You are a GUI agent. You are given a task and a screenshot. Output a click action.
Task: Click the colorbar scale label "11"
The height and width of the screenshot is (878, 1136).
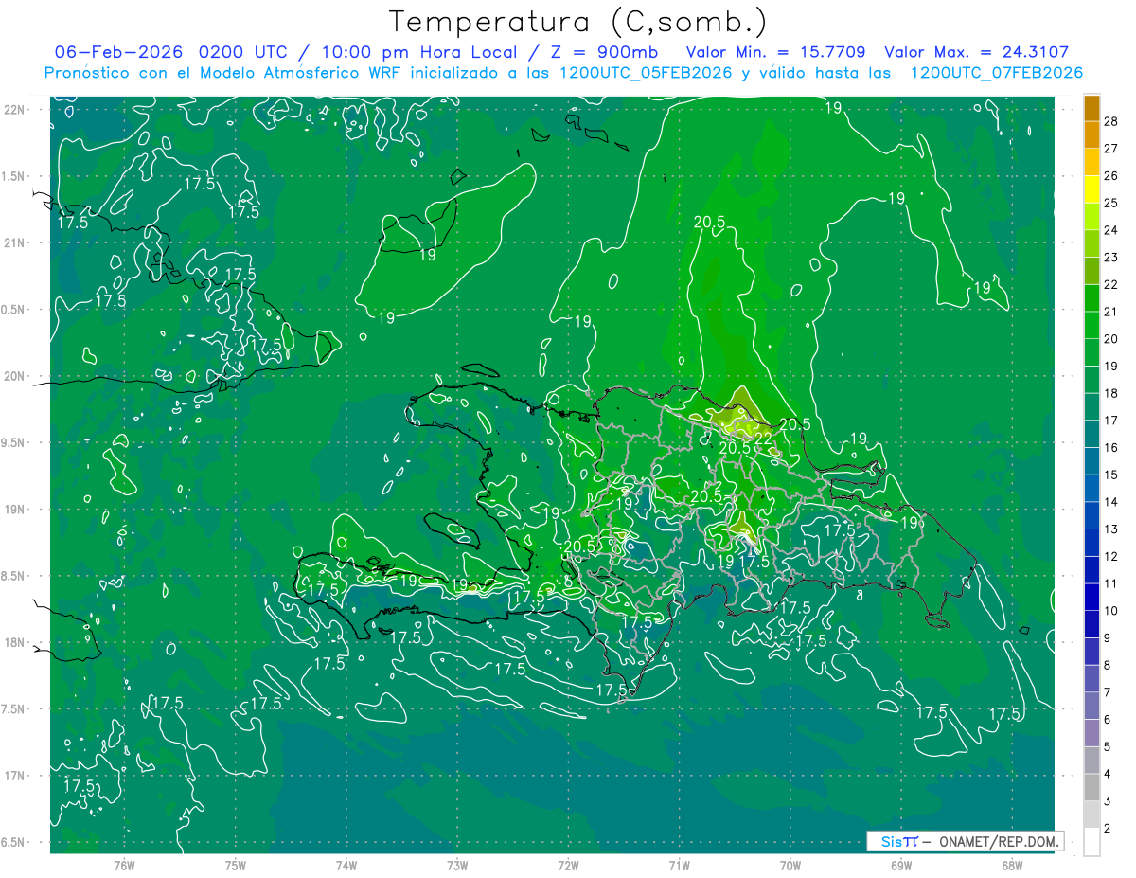pyautogui.click(x=1110, y=583)
